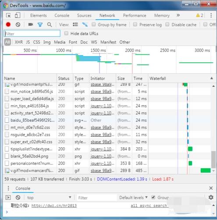Open the console drawer three-dot menu
The width and height of the screenshot is (217, 220).
(x=8, y=188)
